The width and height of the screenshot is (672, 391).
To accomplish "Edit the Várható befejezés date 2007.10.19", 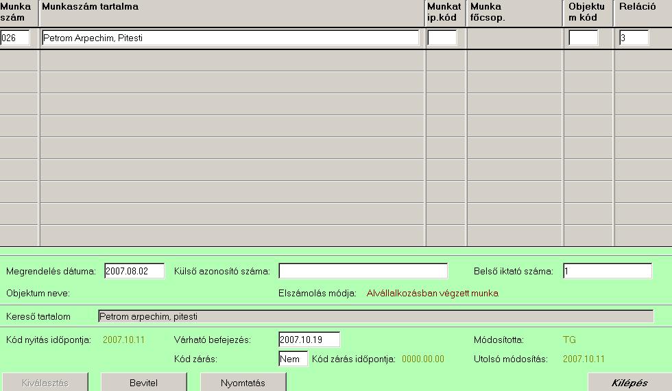I will pyautogui.click(x=309, y=340).
